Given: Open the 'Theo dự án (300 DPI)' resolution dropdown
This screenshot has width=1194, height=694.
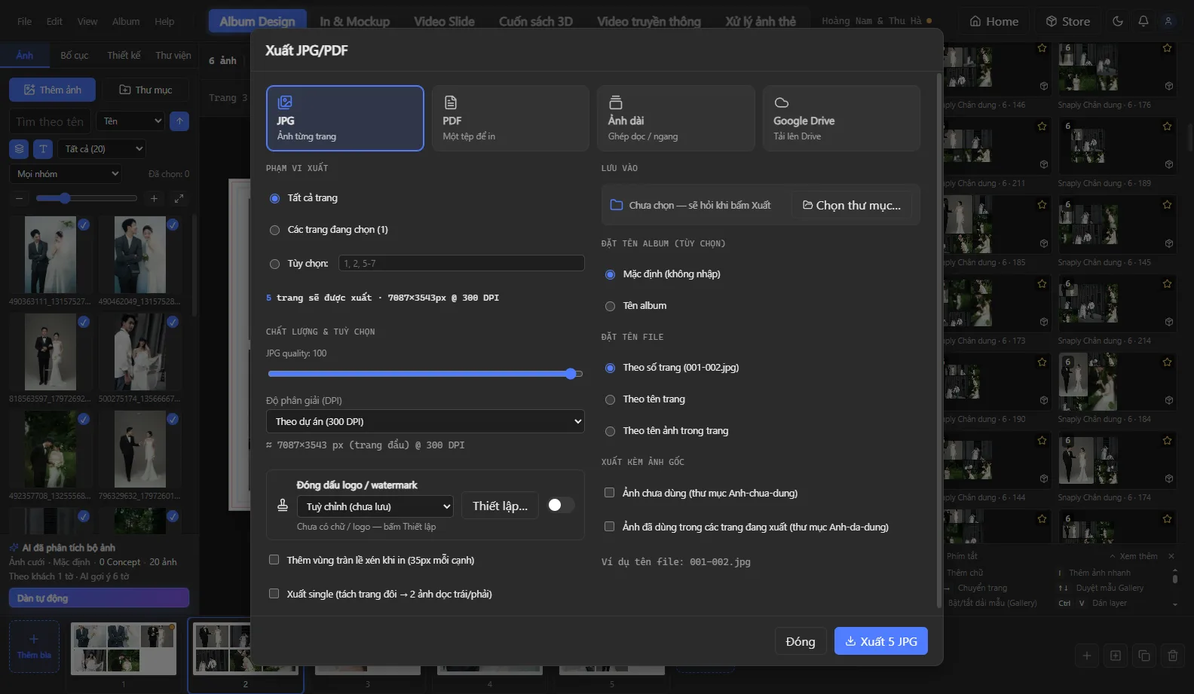Looking at the screenshot, I should click(x=425, y=421).
